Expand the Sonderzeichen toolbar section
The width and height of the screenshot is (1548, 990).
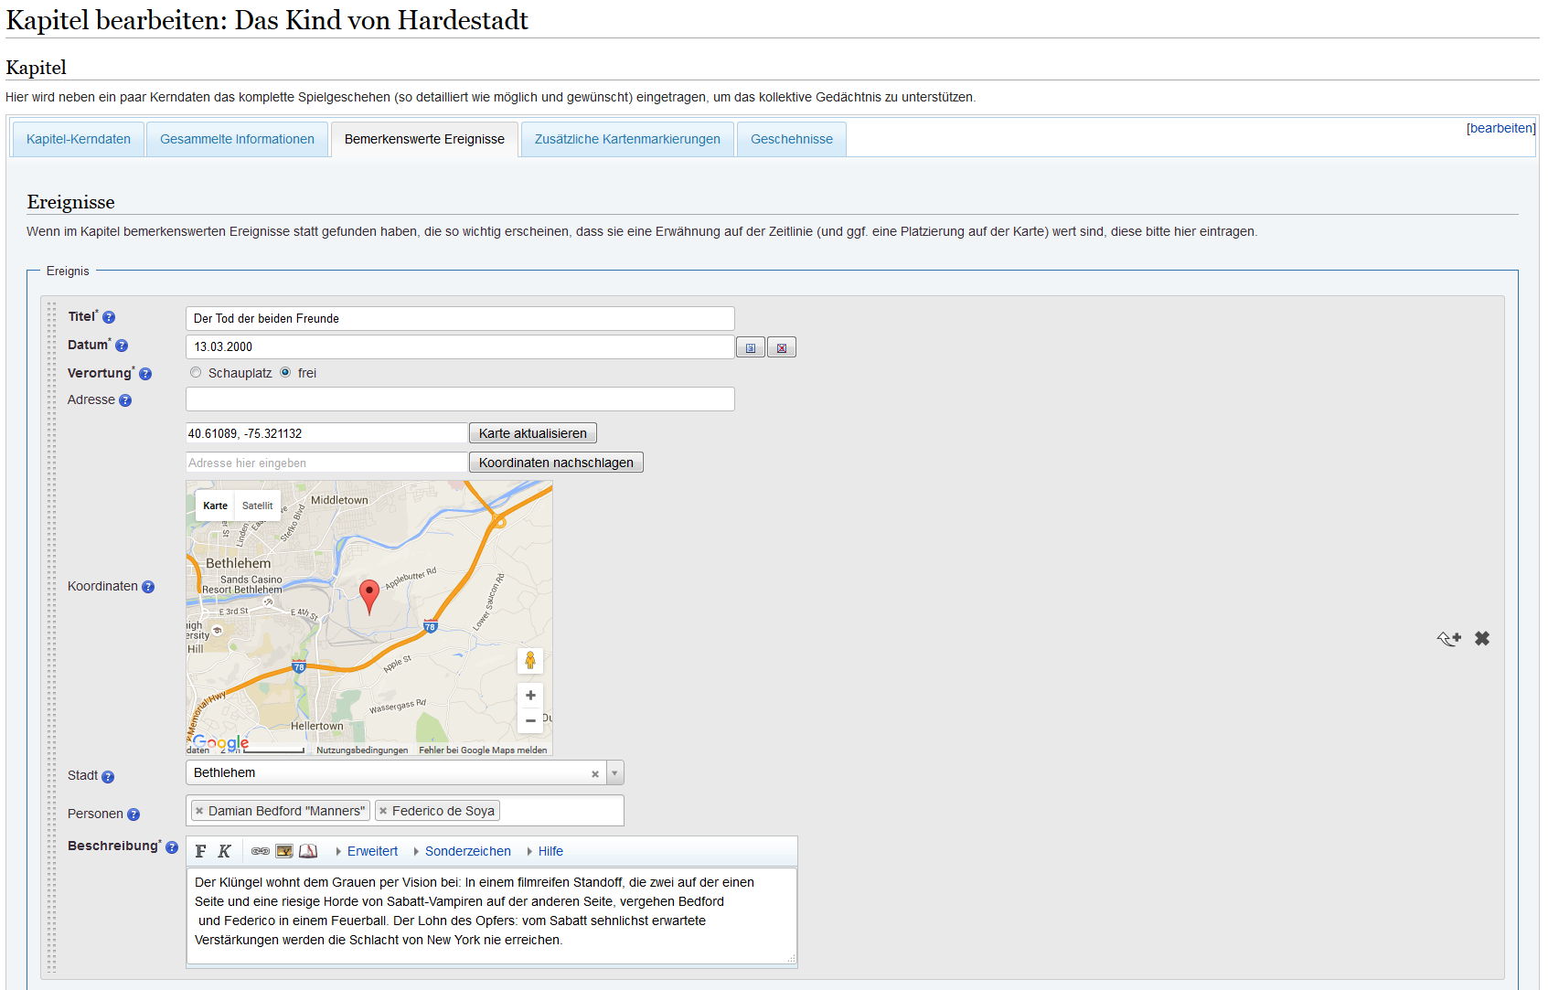click(x=467, y=851)
